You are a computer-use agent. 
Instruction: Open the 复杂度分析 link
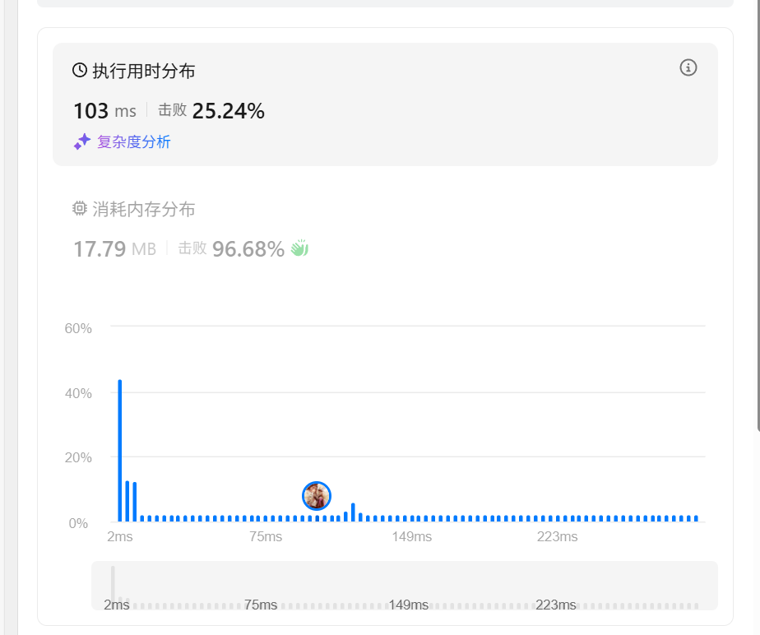(x=134, y=142)
